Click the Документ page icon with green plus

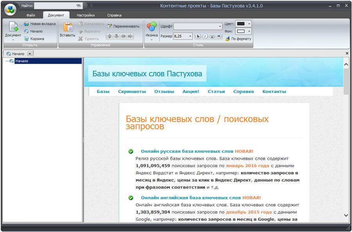[x=13, y=27]
